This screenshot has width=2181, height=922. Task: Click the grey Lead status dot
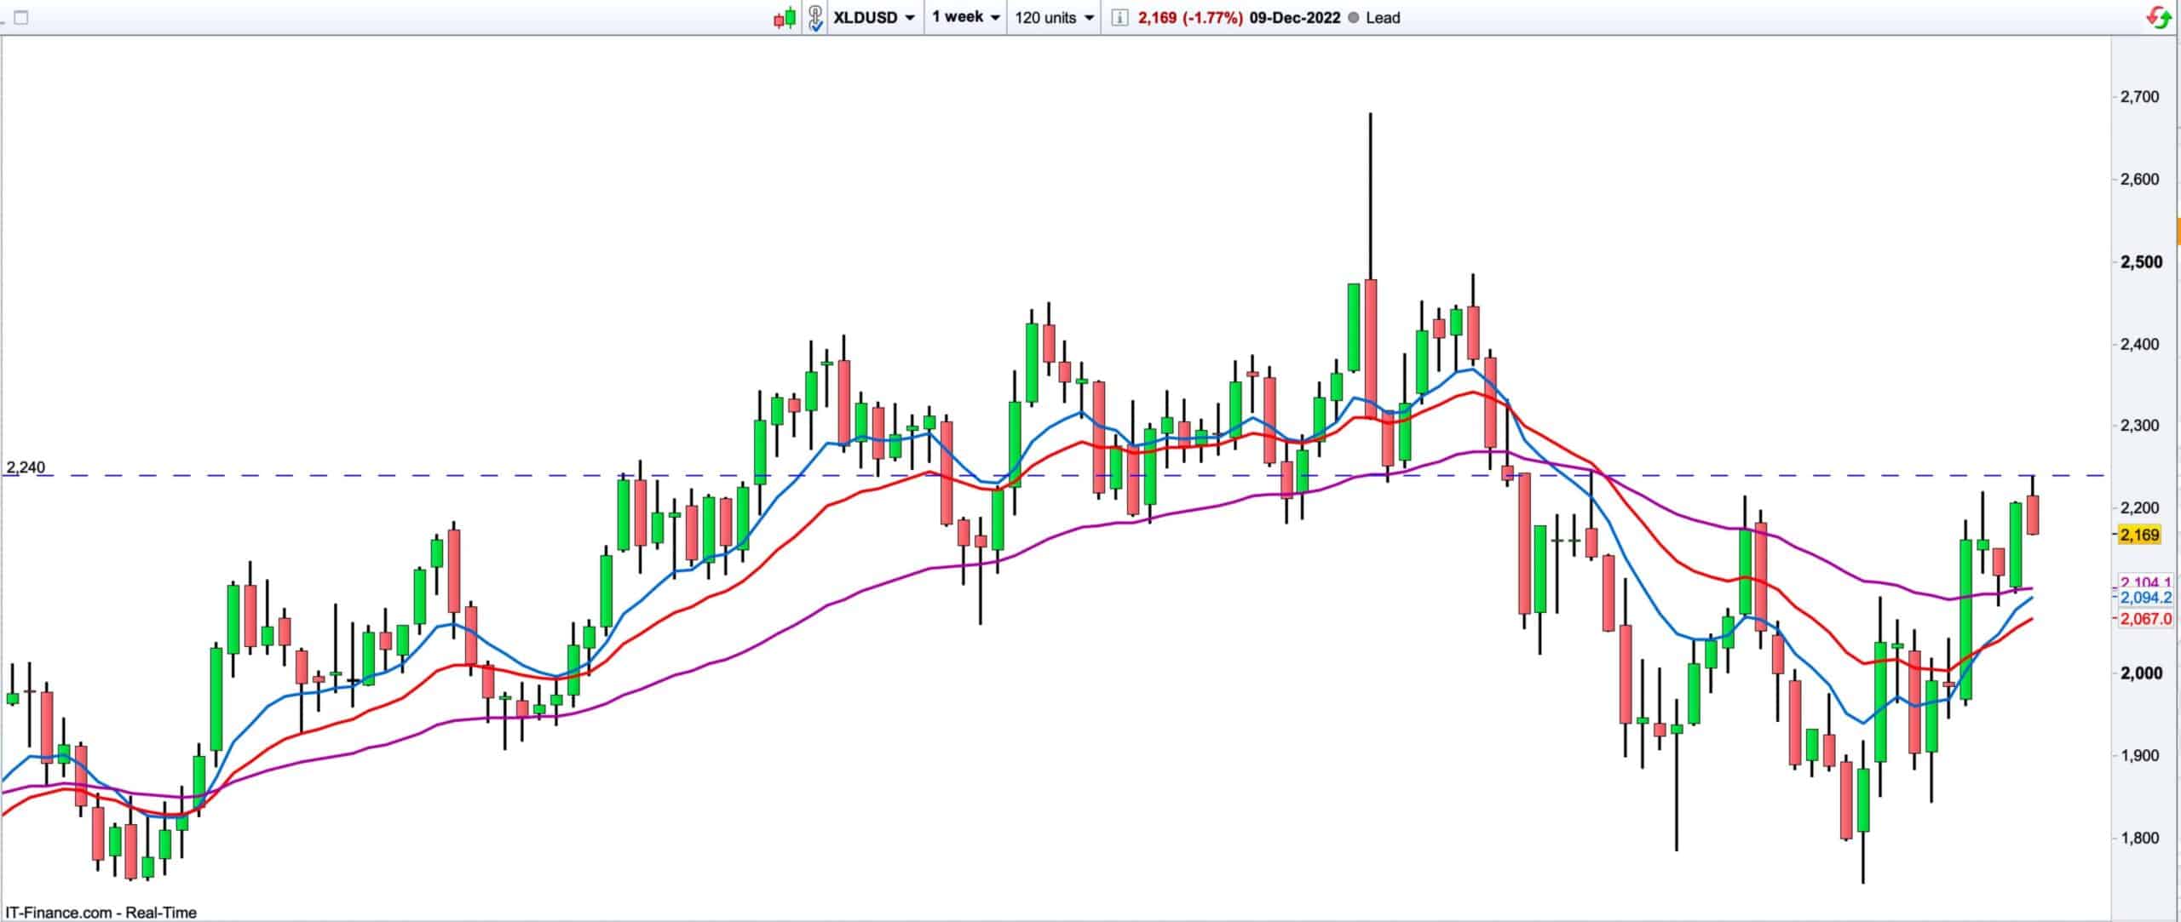(x=1354, y=18)
